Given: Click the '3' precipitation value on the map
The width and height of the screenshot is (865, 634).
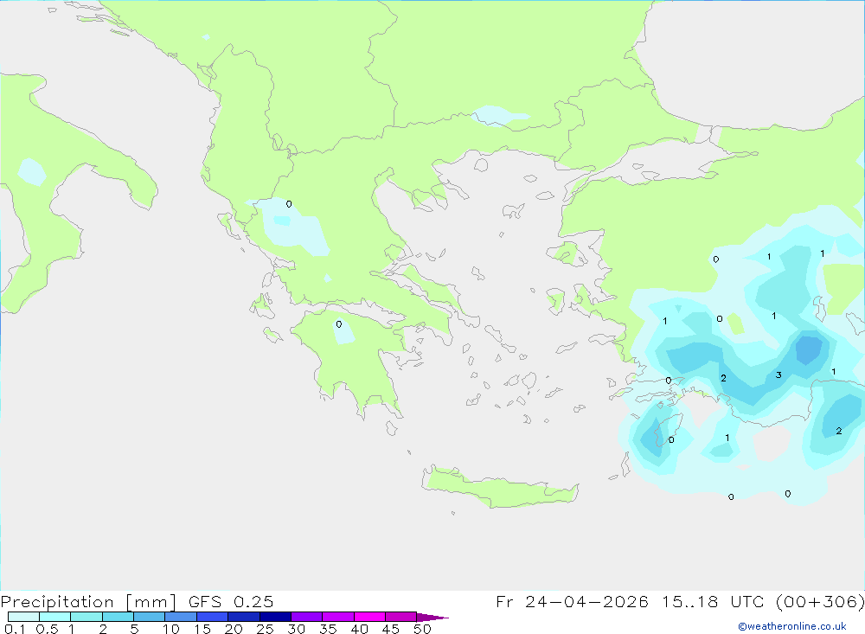Looking at the screenshot, I should coord(778,375).
